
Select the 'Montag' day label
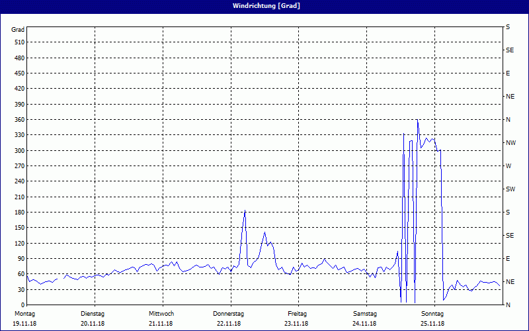(x=24, y=314)
